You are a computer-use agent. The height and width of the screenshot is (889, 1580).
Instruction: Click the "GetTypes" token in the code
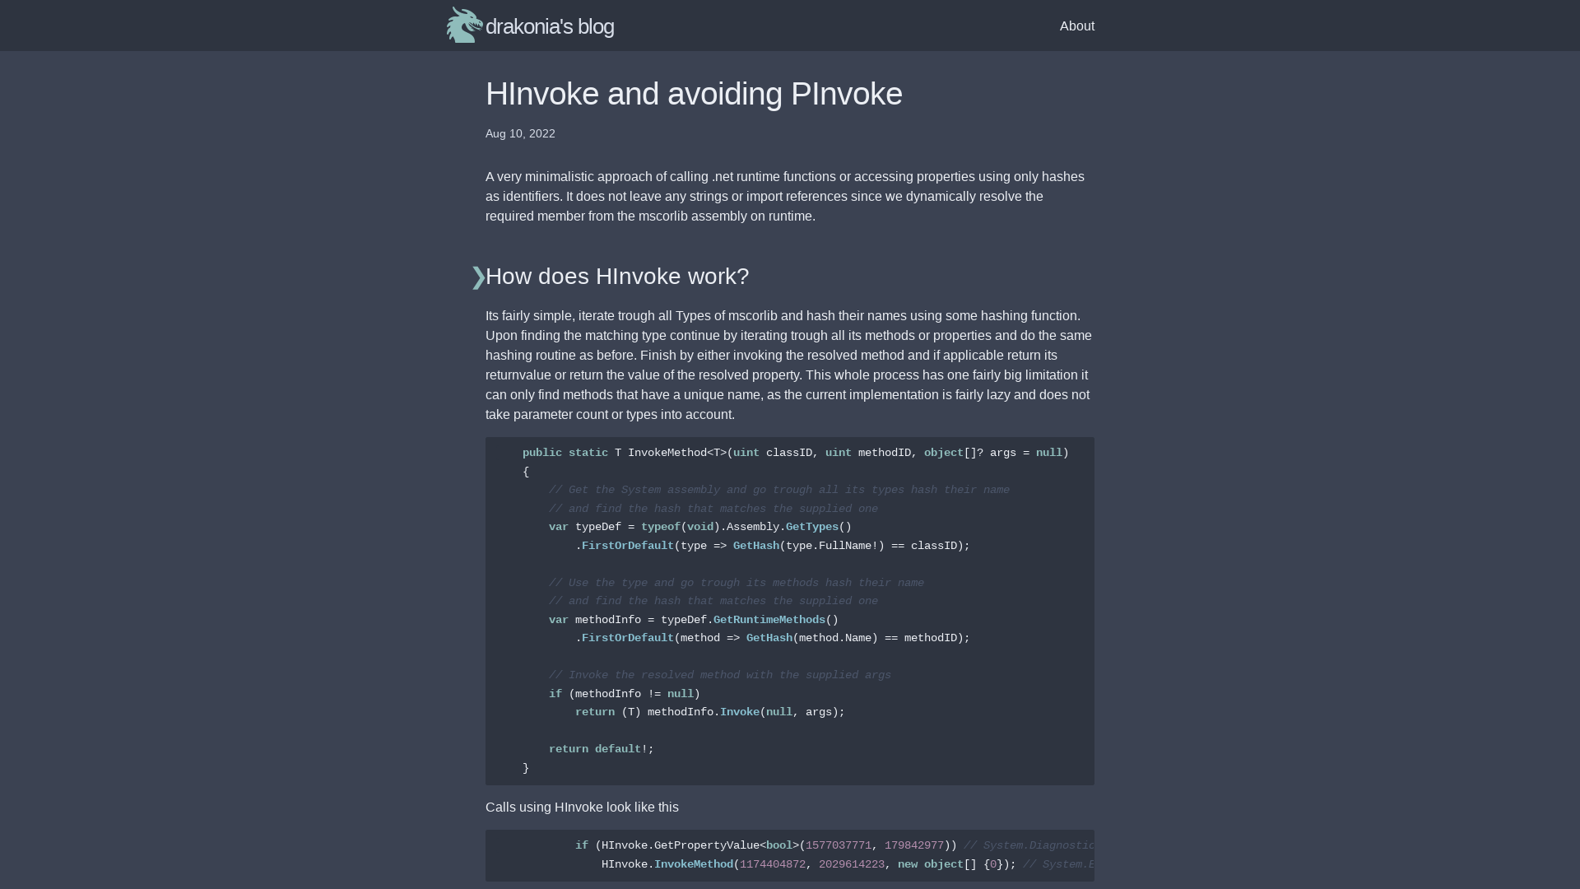pos(814,527)
